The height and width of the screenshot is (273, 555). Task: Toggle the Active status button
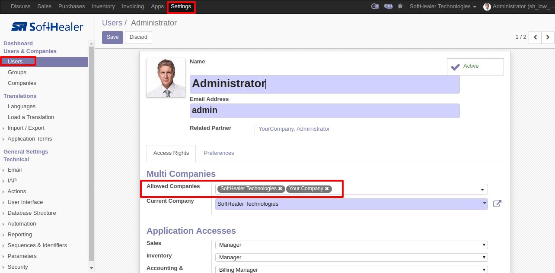(475, 67)
